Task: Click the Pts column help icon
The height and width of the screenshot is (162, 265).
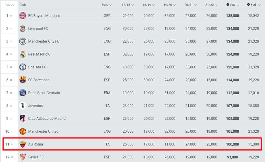Action: (x=228, y=5)
